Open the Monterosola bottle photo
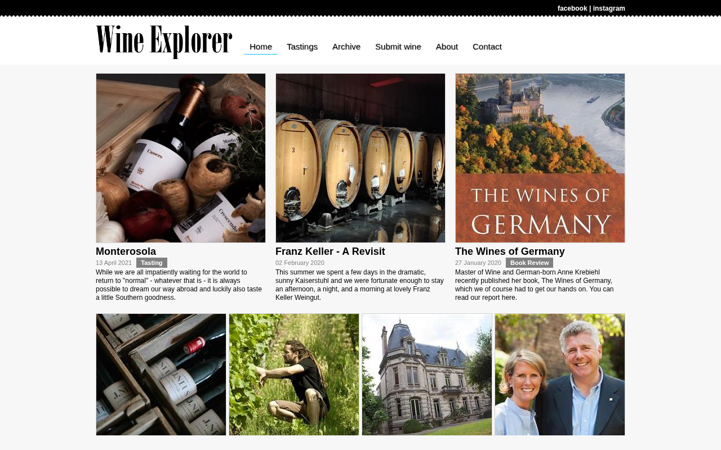 coord(181,158)
